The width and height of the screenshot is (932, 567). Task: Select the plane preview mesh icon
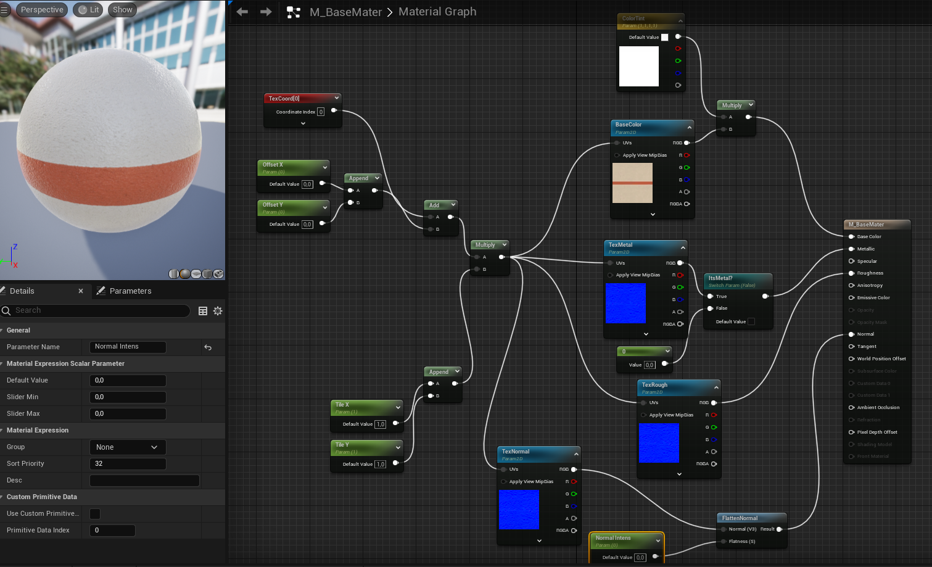pos(196,274)
